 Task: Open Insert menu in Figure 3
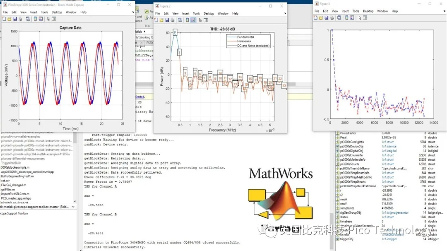[345, 11]
